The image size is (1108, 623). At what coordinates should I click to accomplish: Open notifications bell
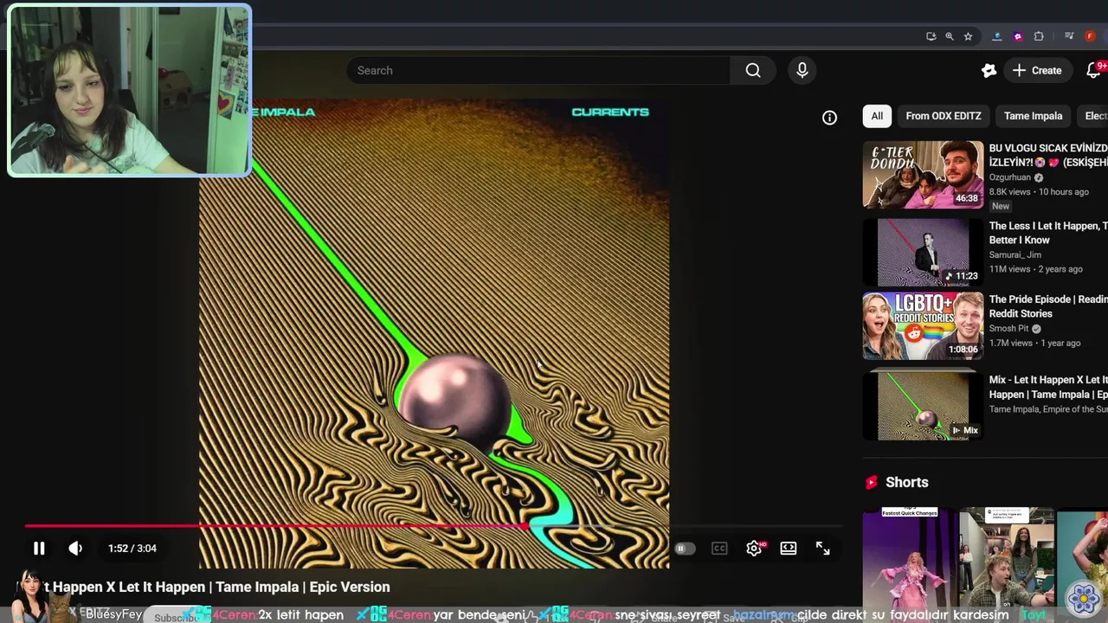point(1093,70)
